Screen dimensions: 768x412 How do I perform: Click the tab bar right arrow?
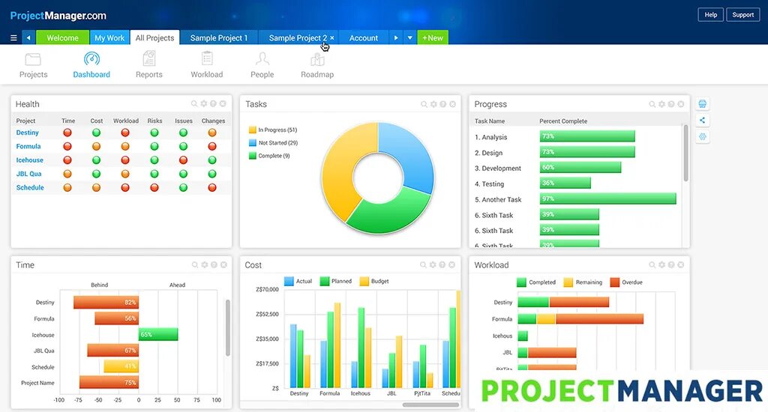pos(396,37)
